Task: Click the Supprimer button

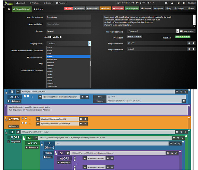Action: 118,8
